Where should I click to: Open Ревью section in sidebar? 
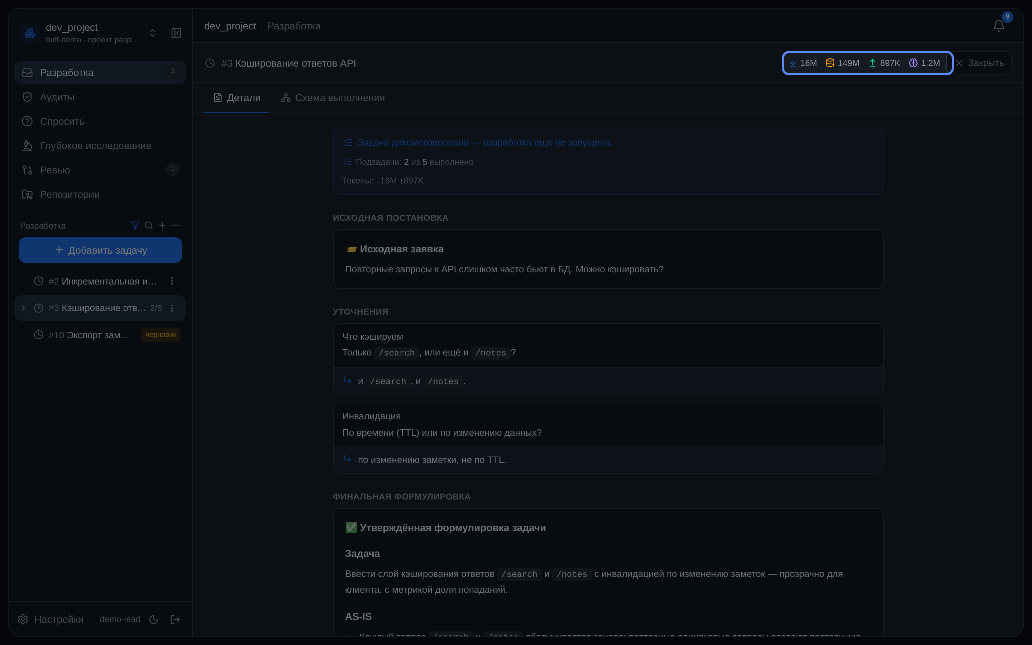click(x=100, y=170)
